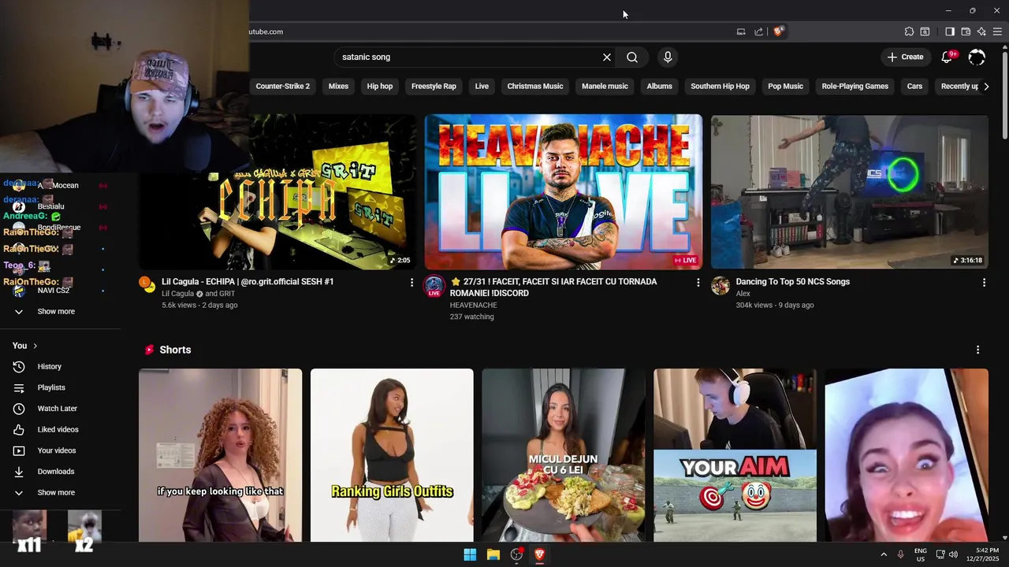Open the Leo AI sparkle icon

pyautogui.click(x=981, y=31)
